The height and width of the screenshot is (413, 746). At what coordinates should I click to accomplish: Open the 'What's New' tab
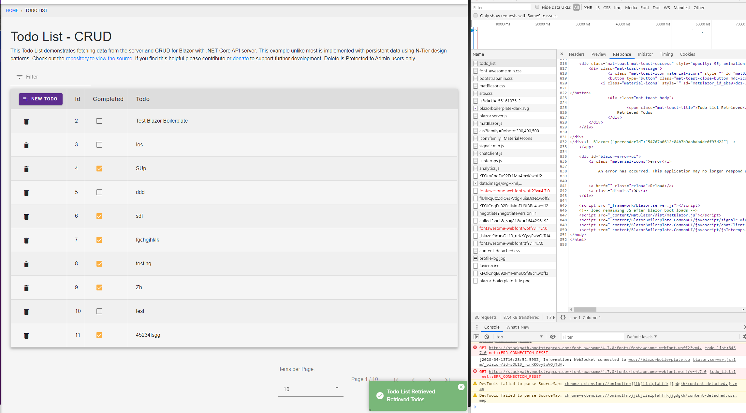[x=518, y=327]
